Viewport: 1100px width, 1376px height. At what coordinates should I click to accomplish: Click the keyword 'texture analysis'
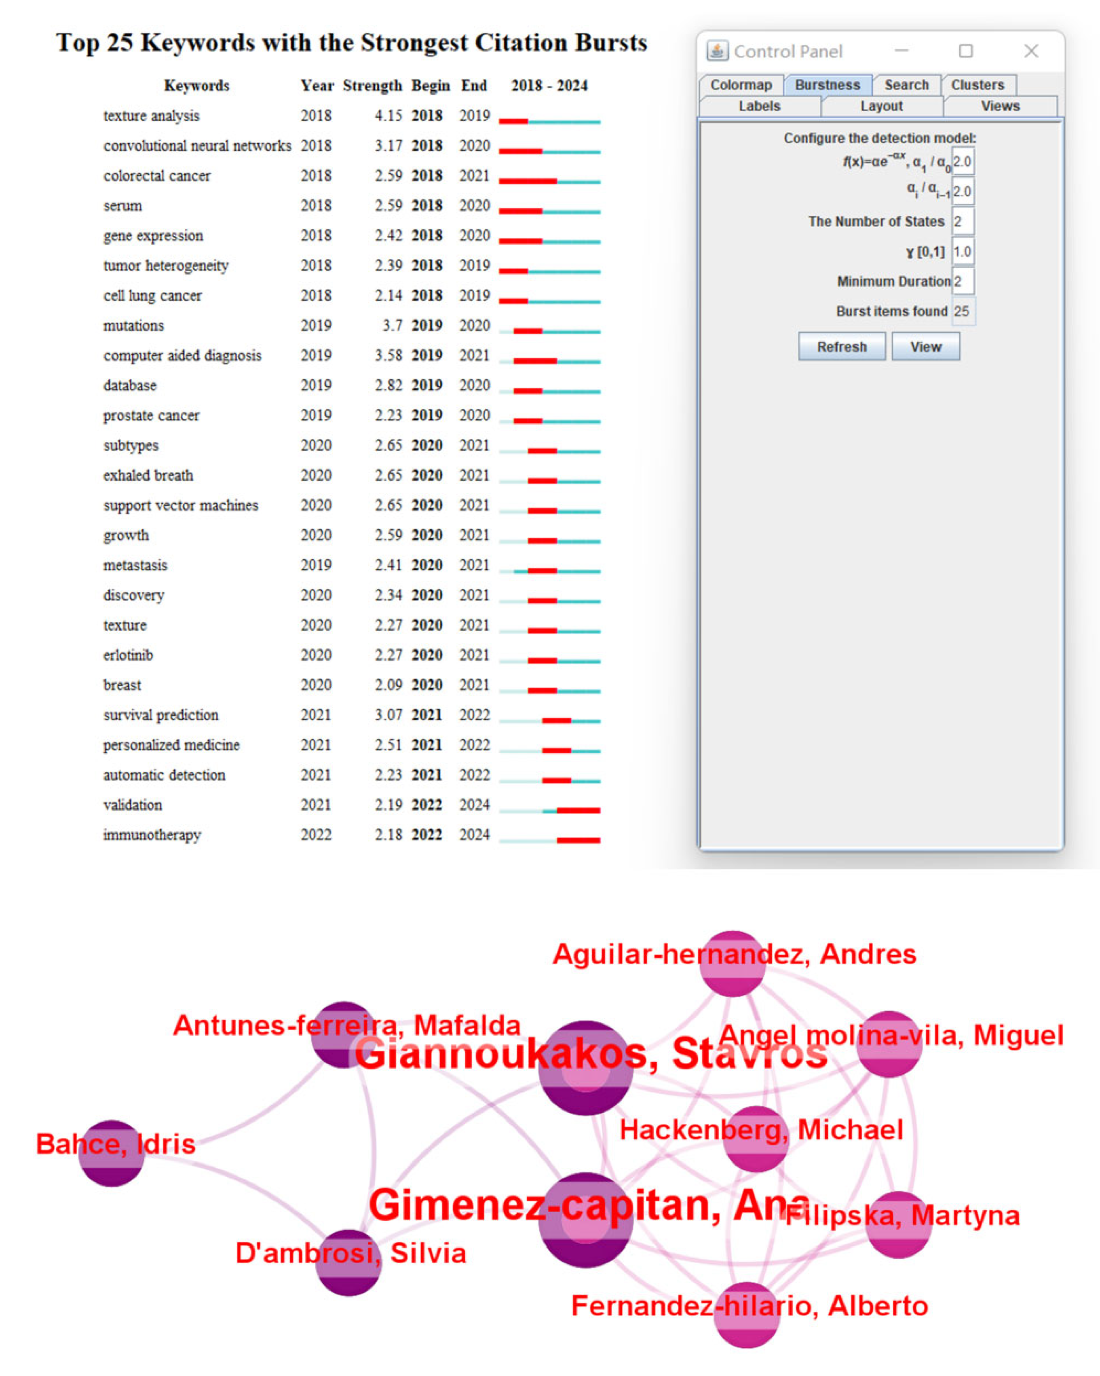tap(151, 116)
